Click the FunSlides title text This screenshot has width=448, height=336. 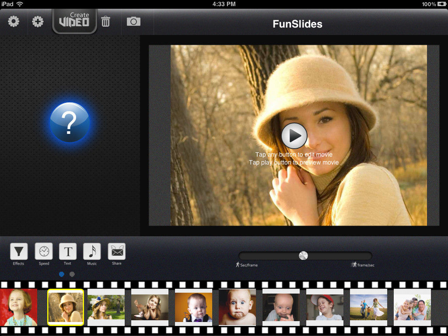[297, 24]
